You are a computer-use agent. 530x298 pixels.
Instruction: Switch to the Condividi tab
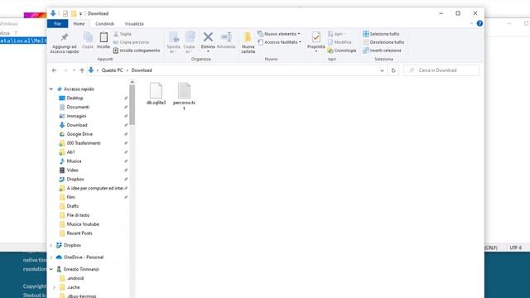pos(105,24)
